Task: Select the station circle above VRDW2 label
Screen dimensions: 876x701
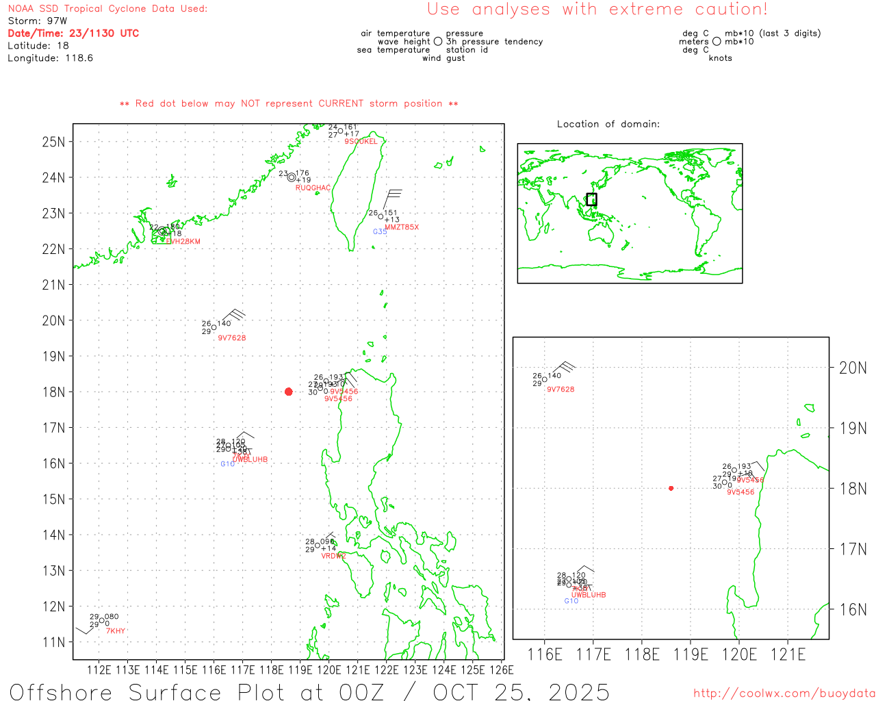Action: click(318, 546)
